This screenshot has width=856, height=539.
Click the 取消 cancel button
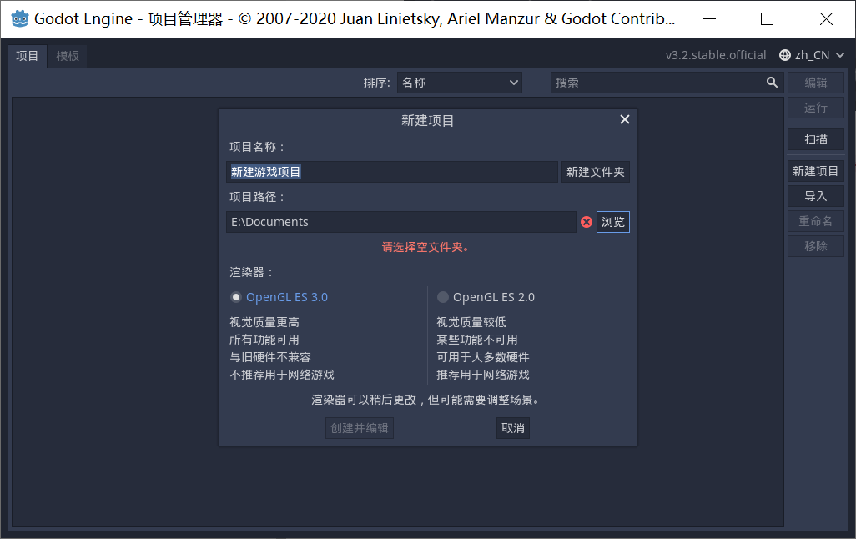click(512, 428)
